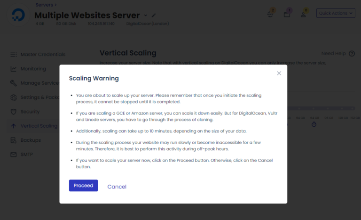Image resolution: width=361 pixels, height=220 pixels.
Task: Click the server size slider track
Action: click(x=321, y=108)
